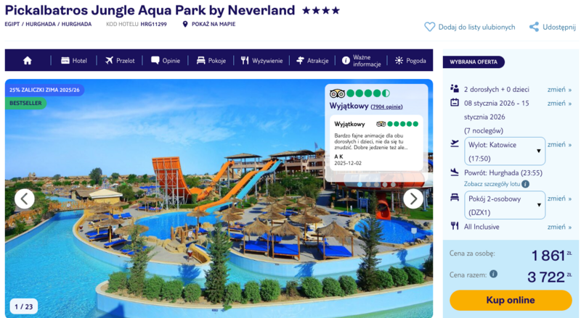Click zmień beside 2 dorosłych + 0 dzieci

[559, 90]
